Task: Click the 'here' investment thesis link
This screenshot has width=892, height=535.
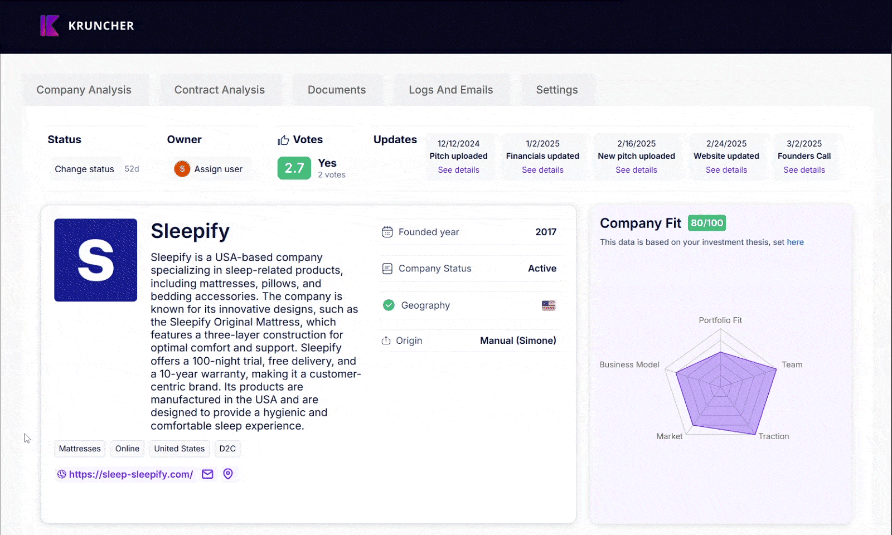Action: click(x=795, y=242)
